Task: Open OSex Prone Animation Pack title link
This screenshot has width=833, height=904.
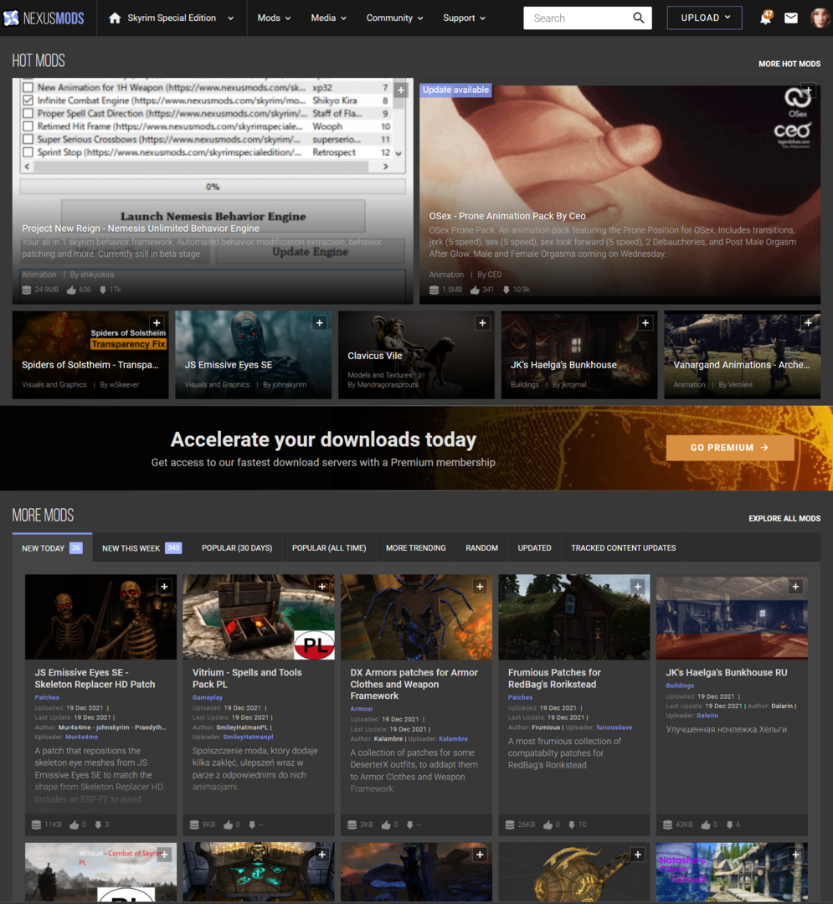Action: (507, 216)
